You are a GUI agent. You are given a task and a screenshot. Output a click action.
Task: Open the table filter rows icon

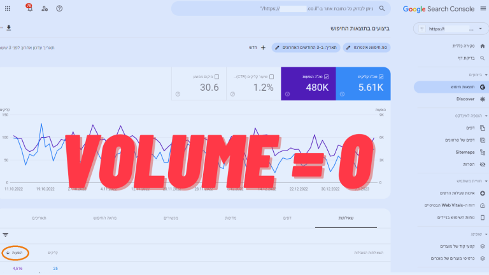(x=5, y=235)
